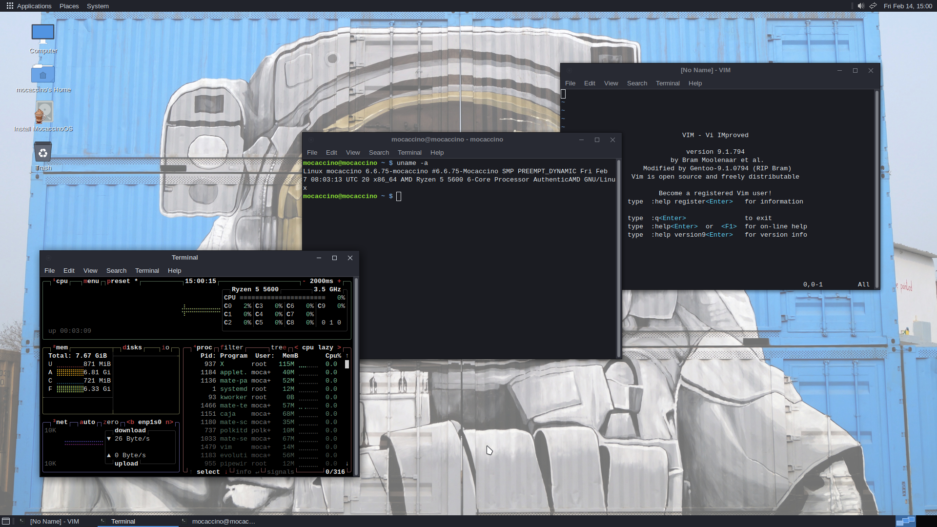Open File menu in the VIM window
The height and width of the screenshot is (527, 937).
570,83
